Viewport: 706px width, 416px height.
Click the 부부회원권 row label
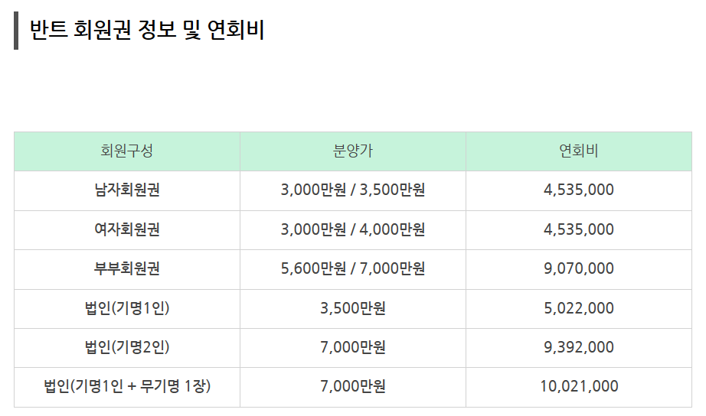[x=127, y=268]
